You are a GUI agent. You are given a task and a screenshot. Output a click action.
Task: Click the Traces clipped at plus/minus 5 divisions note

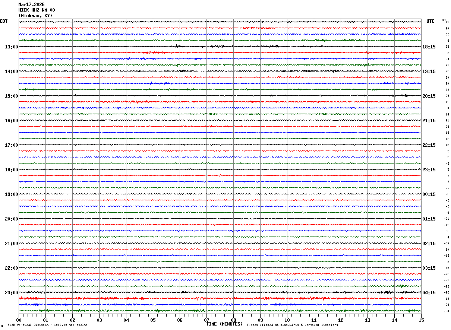[x=292, y=325]
